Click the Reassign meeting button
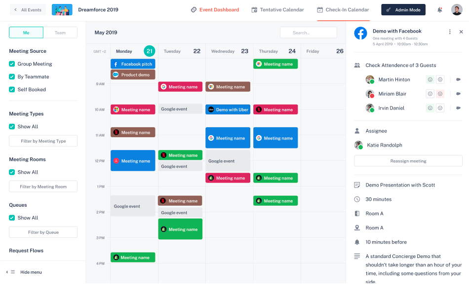 (x=408, y=161)
